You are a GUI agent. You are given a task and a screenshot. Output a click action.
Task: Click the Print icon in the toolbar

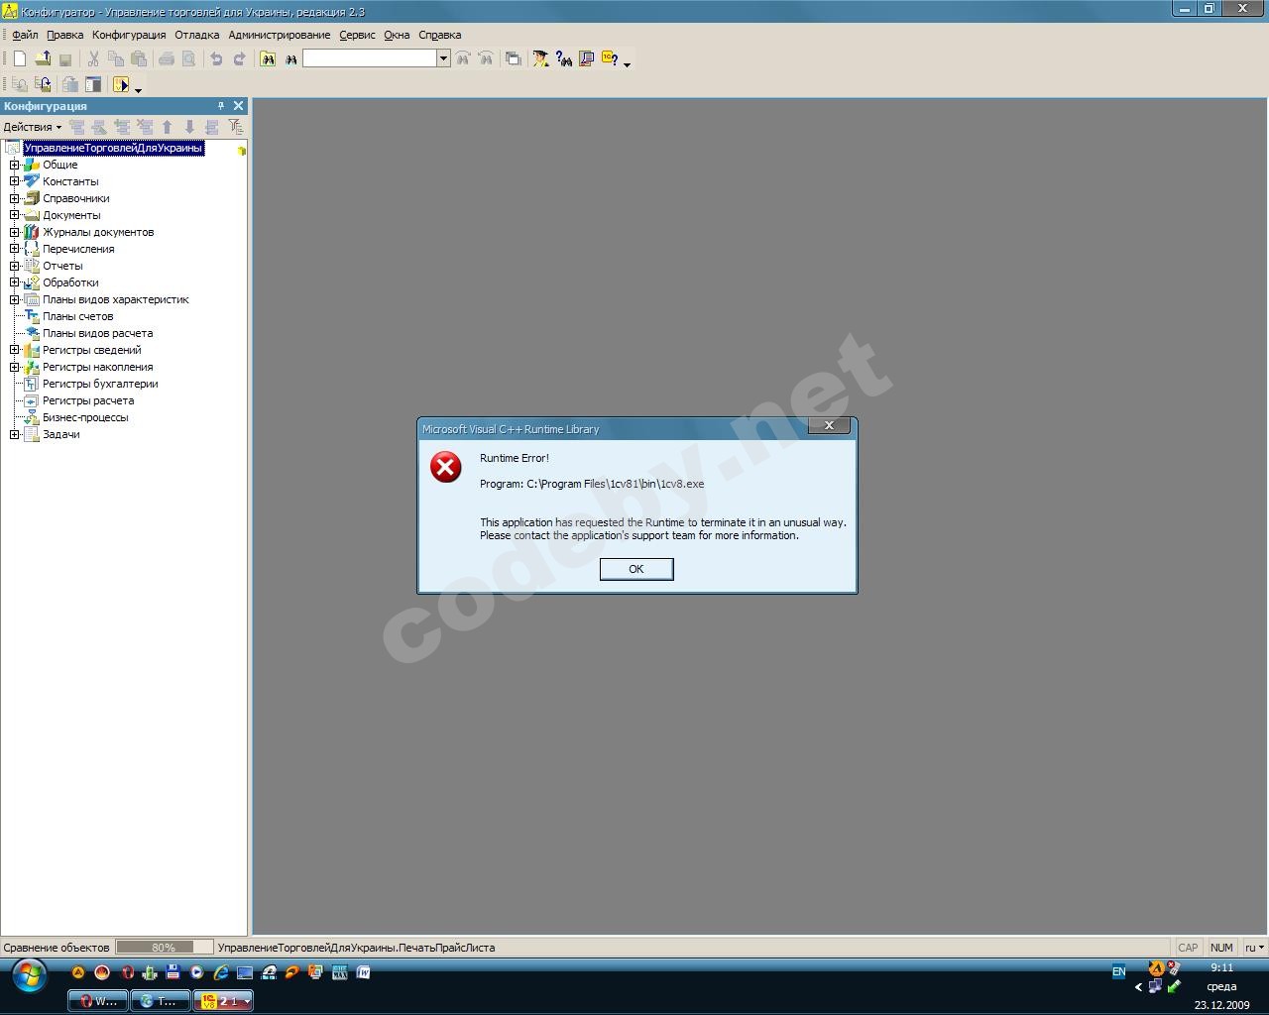[167, 59]
